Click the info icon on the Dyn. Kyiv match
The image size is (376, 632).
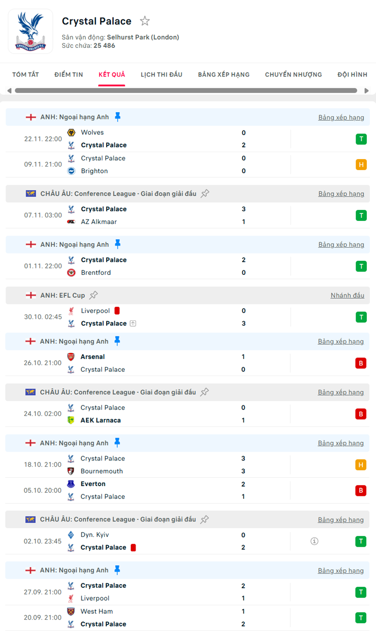[x=314, y=541]
